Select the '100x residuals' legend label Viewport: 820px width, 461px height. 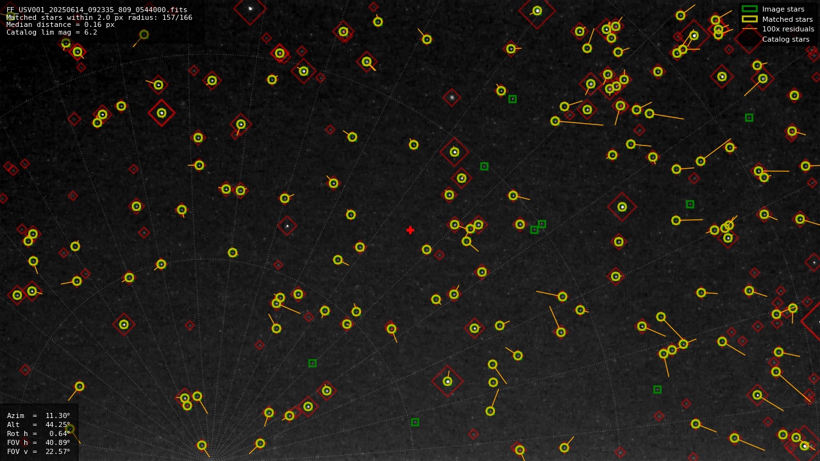pyautogui.click(x=788, y=29)
